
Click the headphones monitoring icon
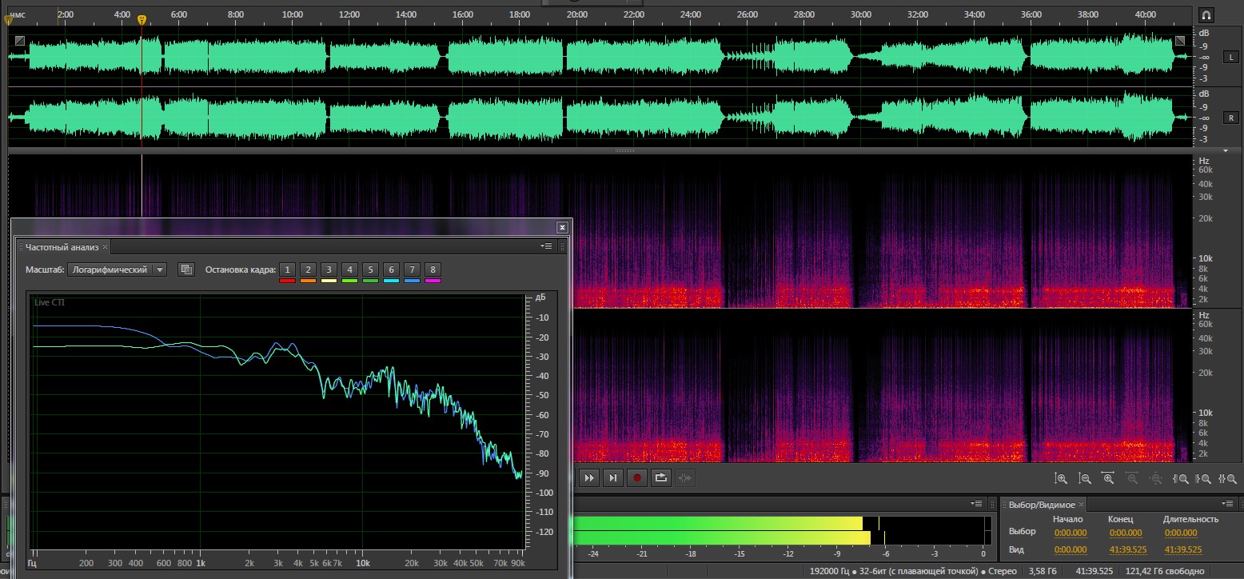1206,15
